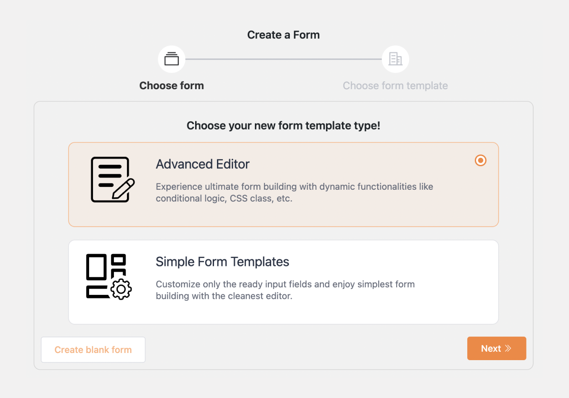Click the "Choose form" step label

tap(172, 85)
